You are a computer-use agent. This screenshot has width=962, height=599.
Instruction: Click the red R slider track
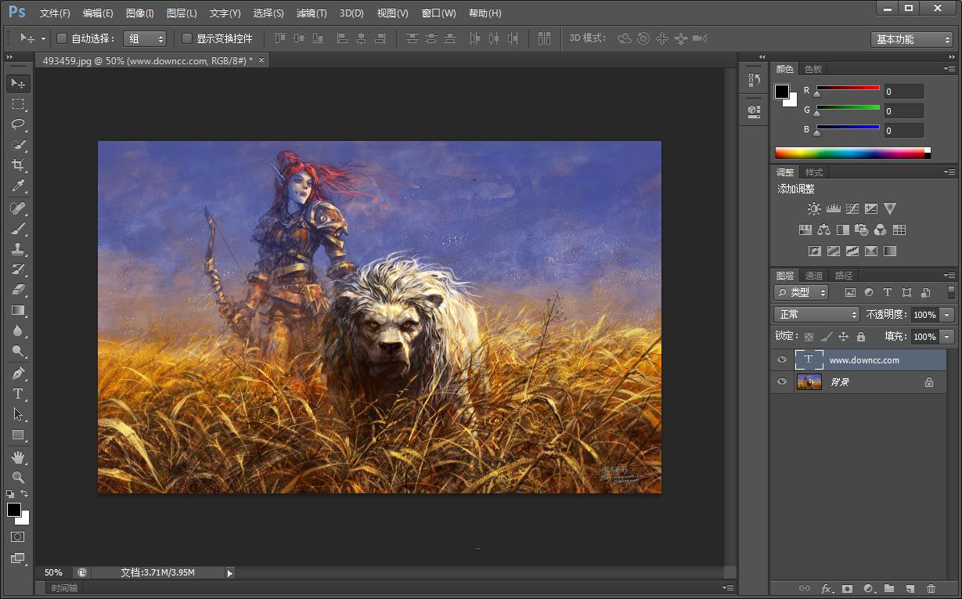pos(848,88)
